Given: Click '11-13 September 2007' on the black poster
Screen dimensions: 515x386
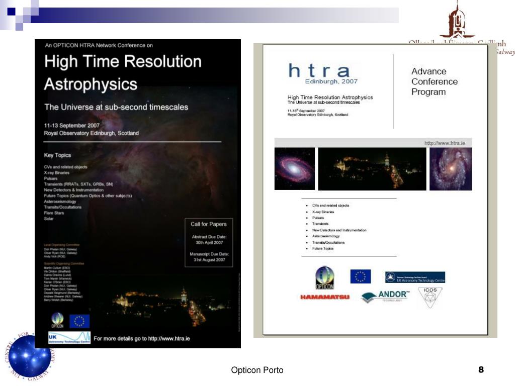Looking at the screenshot, I should coord(71,125).
